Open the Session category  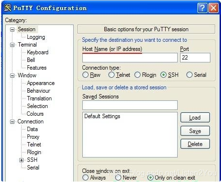pos(26,29)
